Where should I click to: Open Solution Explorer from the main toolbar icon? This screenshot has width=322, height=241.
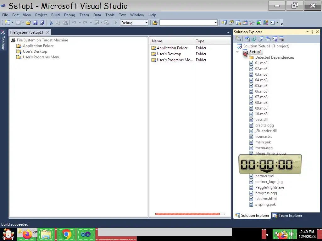224,23
